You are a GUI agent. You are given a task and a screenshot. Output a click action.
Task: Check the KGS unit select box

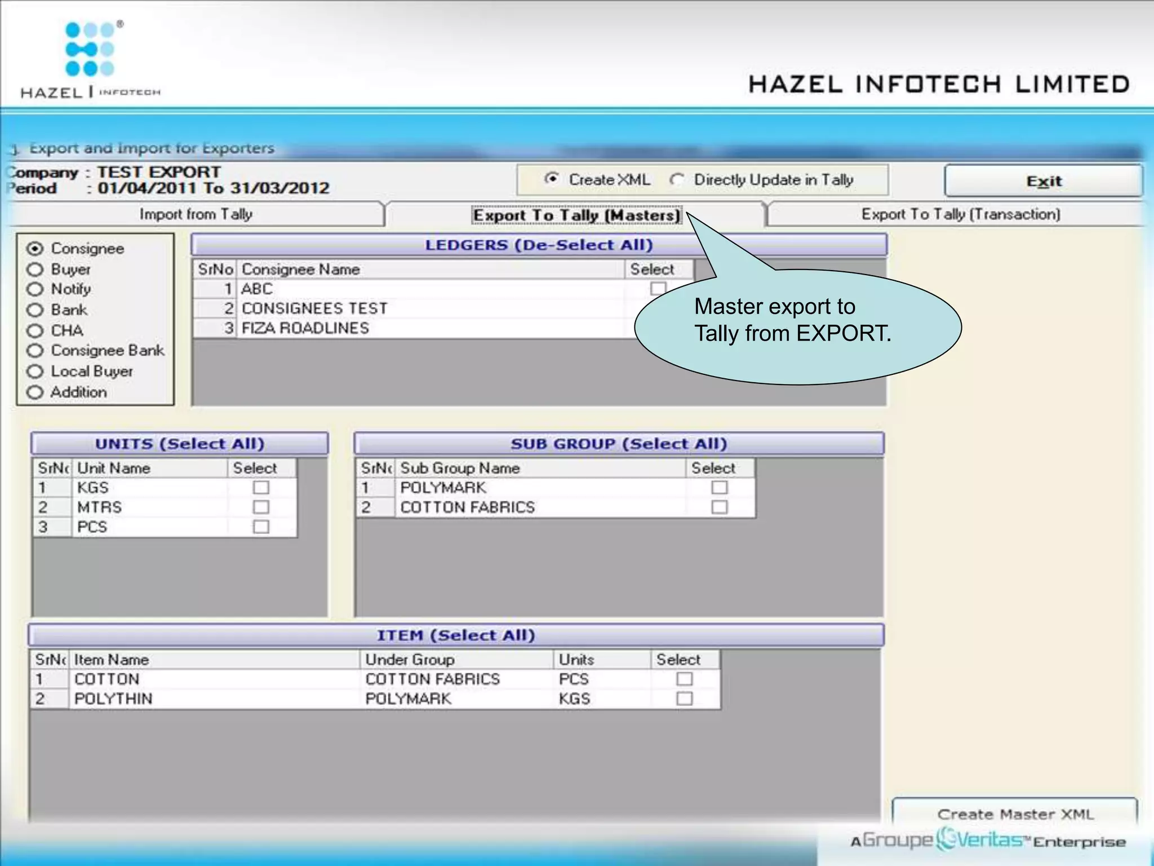coord(261,487)
